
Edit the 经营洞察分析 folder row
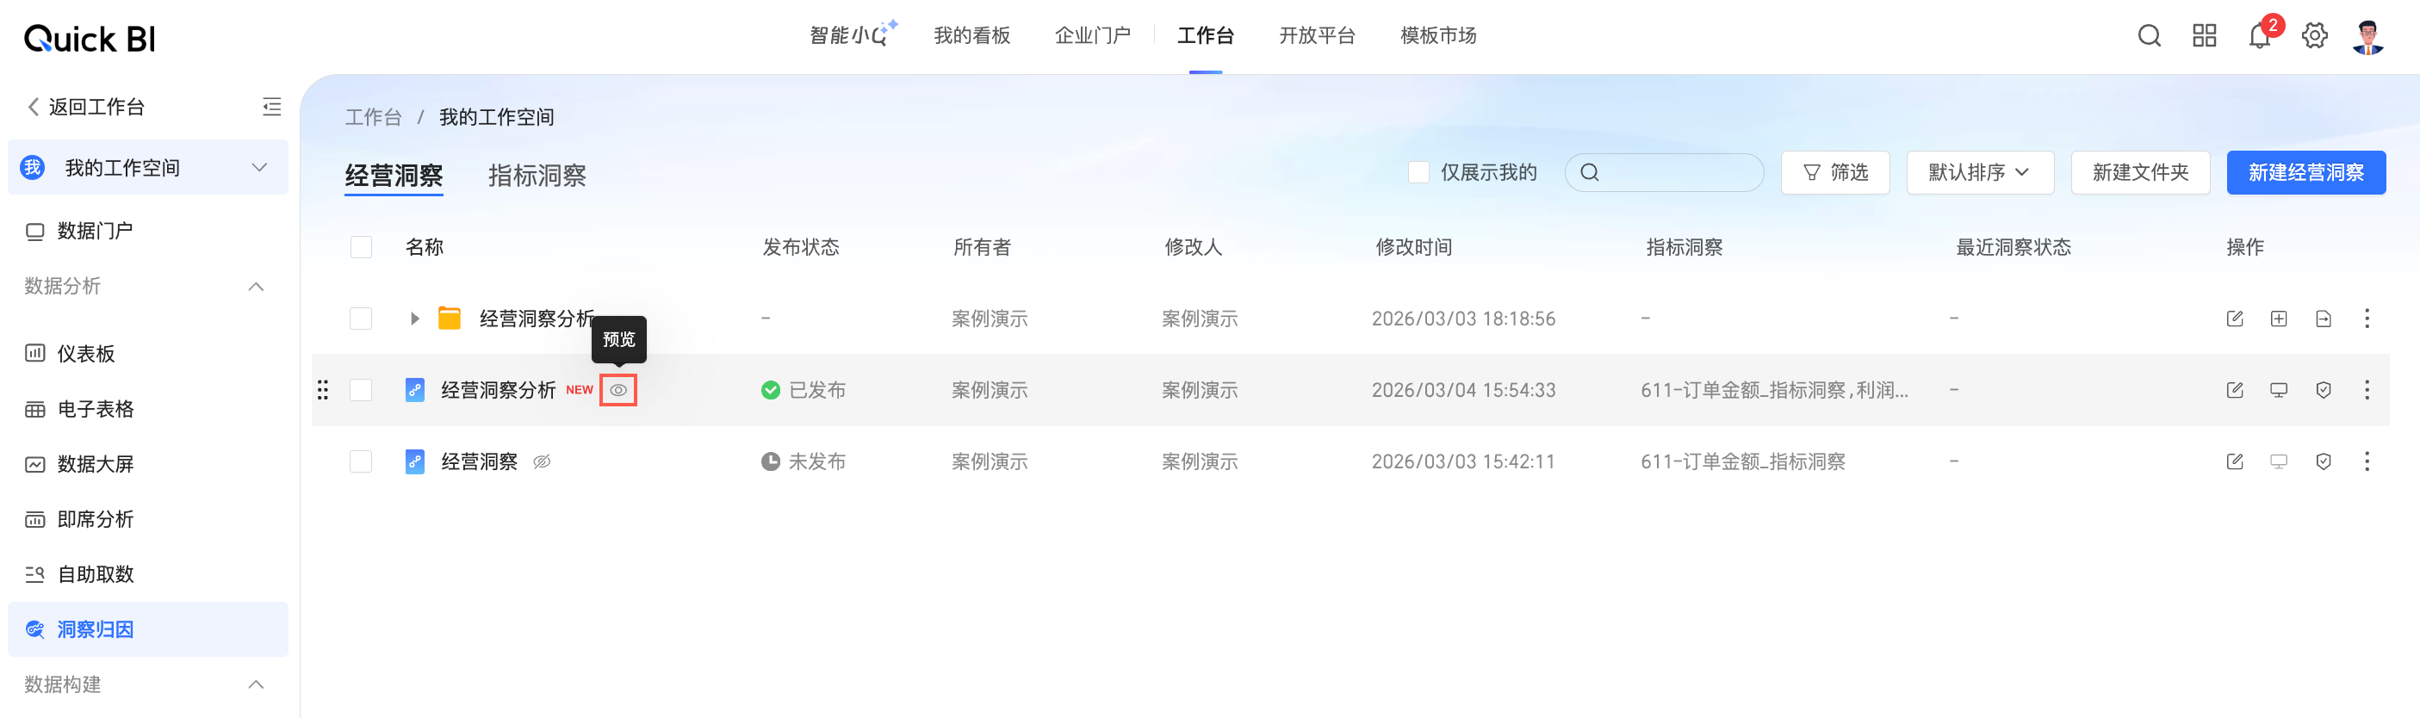[x=2235, y=319]
